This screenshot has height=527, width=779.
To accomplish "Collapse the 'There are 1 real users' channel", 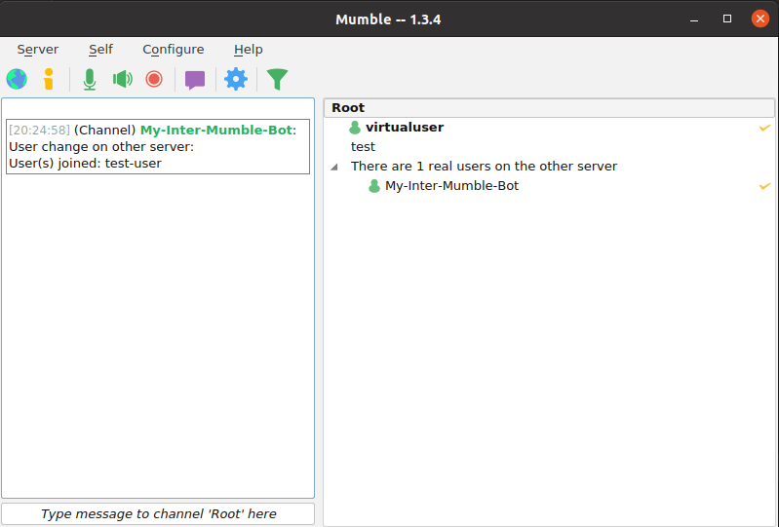I will 334,167.
